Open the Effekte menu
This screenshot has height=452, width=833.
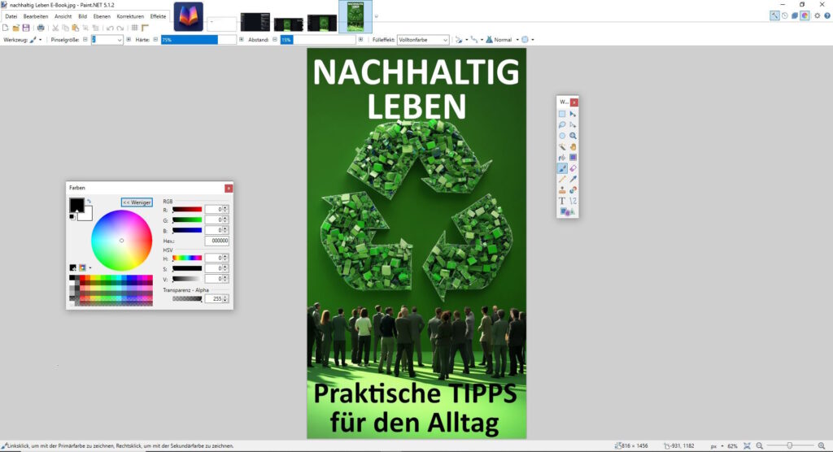click(158, 16)
